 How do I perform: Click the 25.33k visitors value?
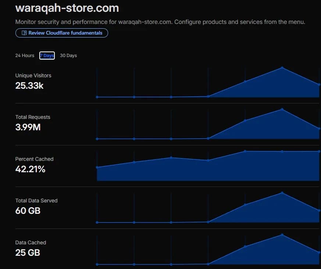click(29, 86)
